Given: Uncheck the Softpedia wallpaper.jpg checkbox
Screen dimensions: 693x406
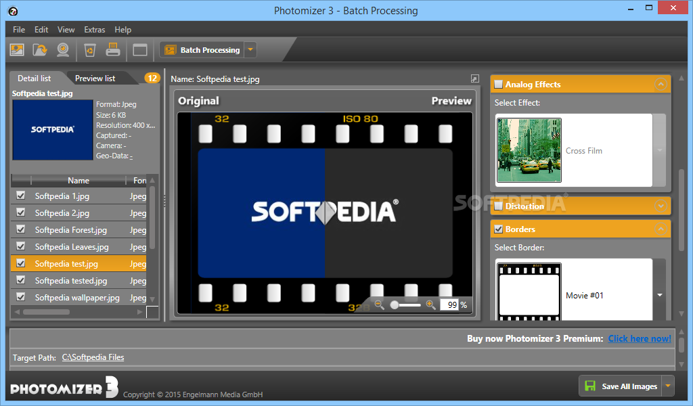Looking at the screenshot, I should tap(21, 296).
